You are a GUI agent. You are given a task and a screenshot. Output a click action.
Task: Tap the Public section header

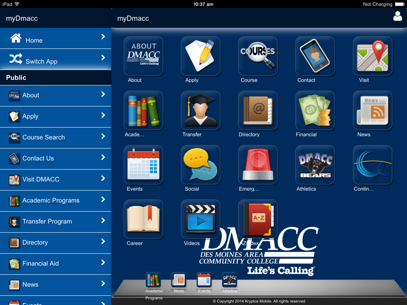click(x=55, y=78)
